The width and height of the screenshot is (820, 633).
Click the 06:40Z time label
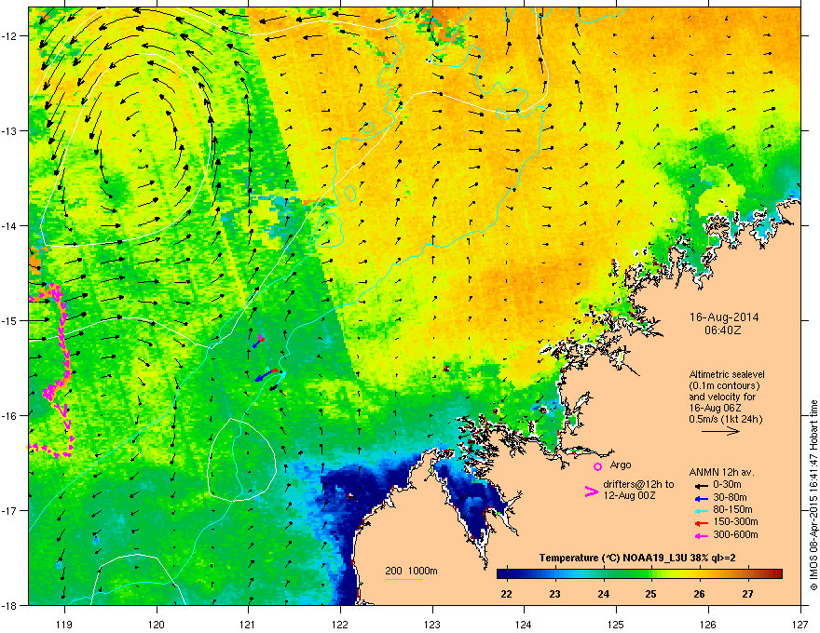point(723,330)
